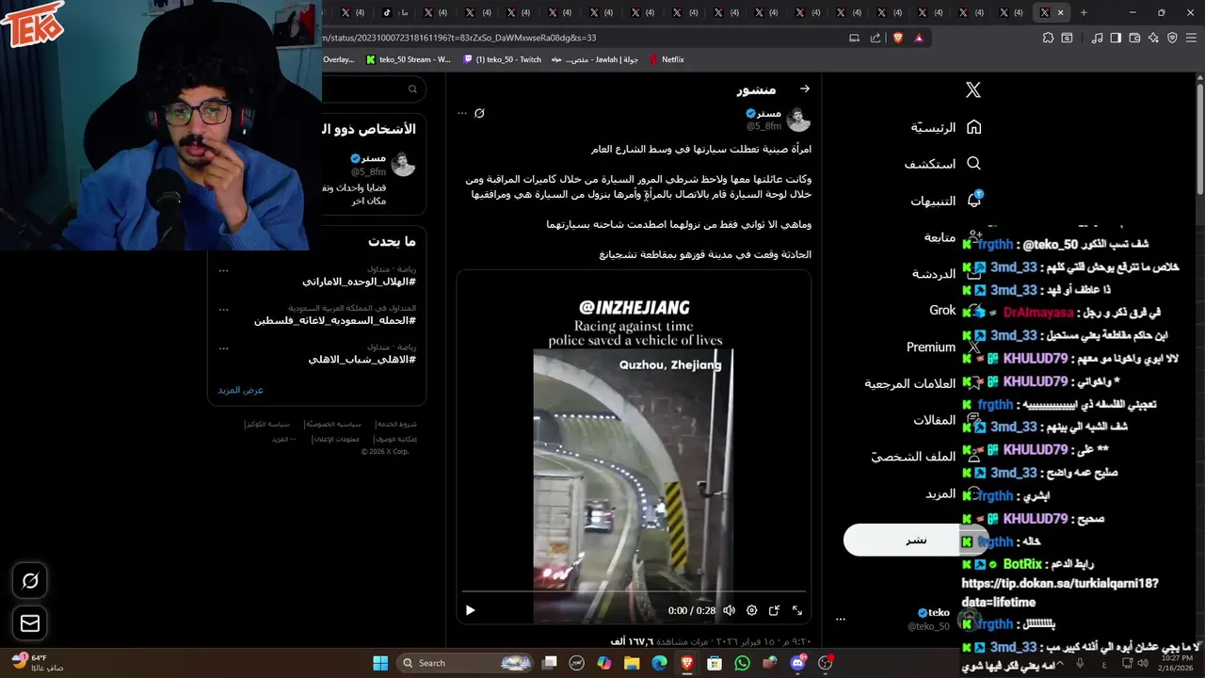Click the taskbar Search box
The width and height of the screenshot is (1205, 678).
465,663
